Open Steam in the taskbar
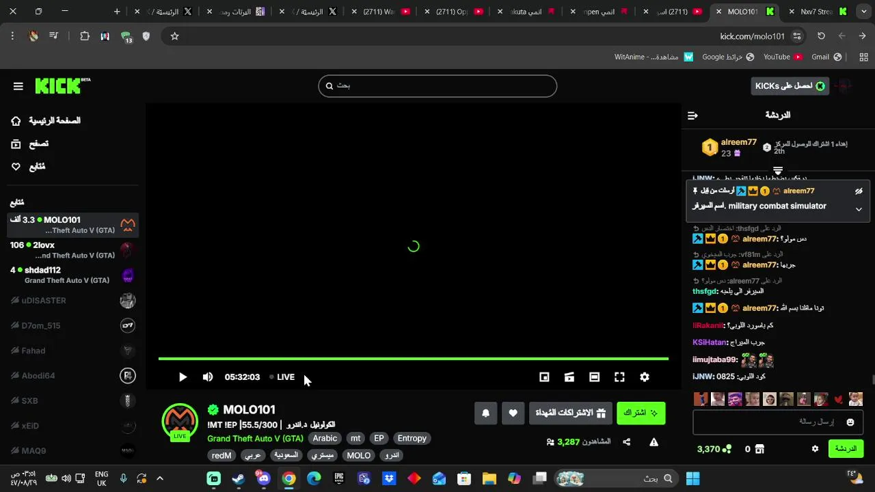The image size is (875, 492). [x=239, y=478]
